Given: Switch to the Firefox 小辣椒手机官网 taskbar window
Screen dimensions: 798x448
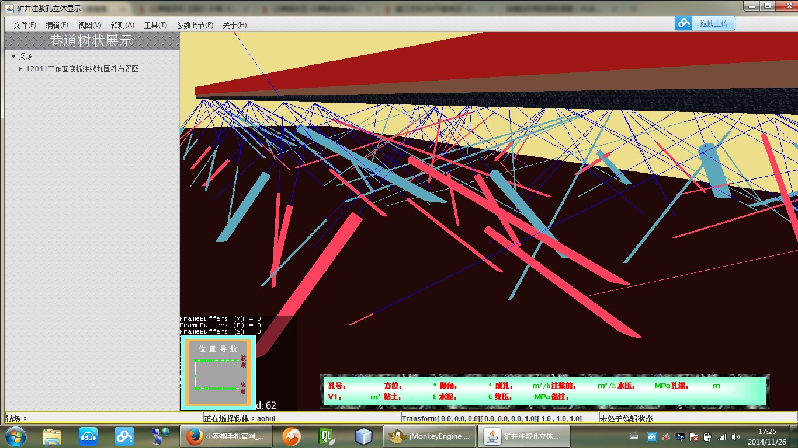Looking at the screenshot, I should pos(225,436).
